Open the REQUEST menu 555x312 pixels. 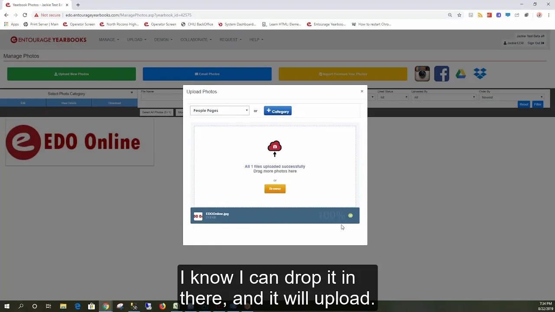pos(230,39)
